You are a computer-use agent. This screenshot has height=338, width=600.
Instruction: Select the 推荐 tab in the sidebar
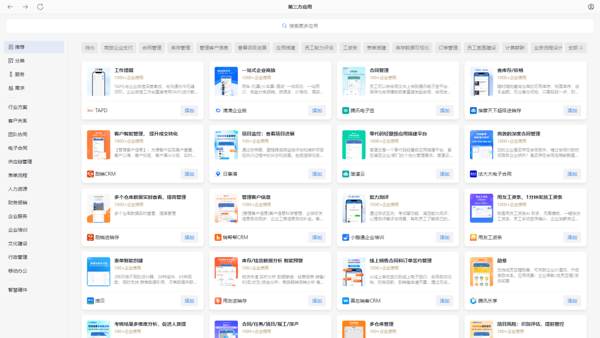pos(34,47)
